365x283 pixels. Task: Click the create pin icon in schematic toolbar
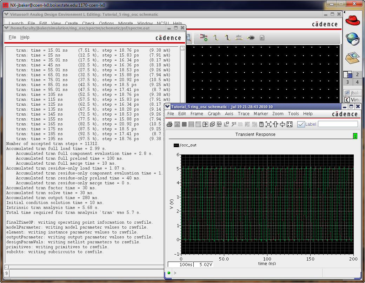click(251, 38)
